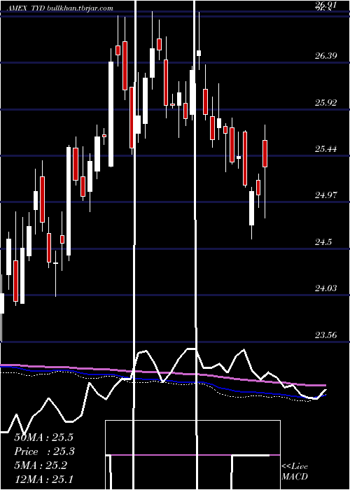Click the 24.97 price level label
The height and width of the screenshot is (490, 350).
click(325, 195)
